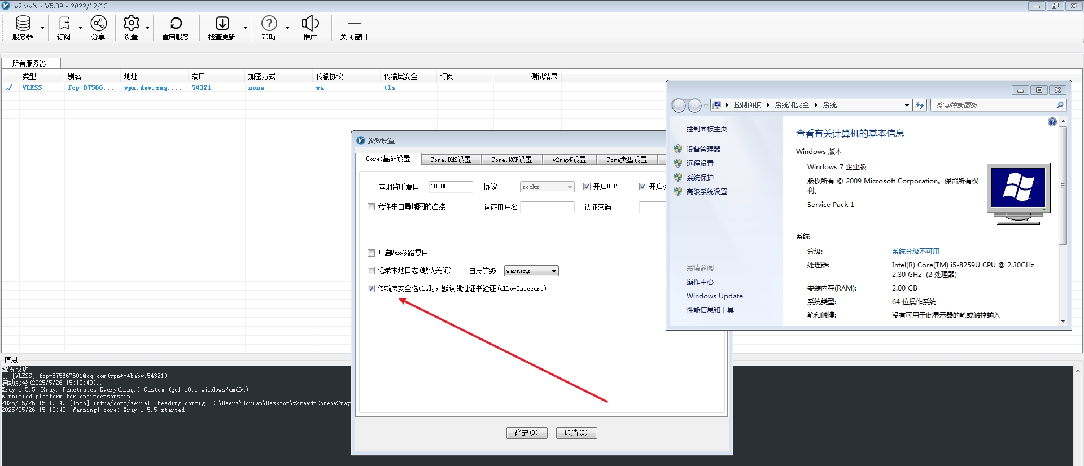Viewport: 1084px width, 466px height.
Task: Sort servers by the 别名 column header
Action: coord(93,76)
